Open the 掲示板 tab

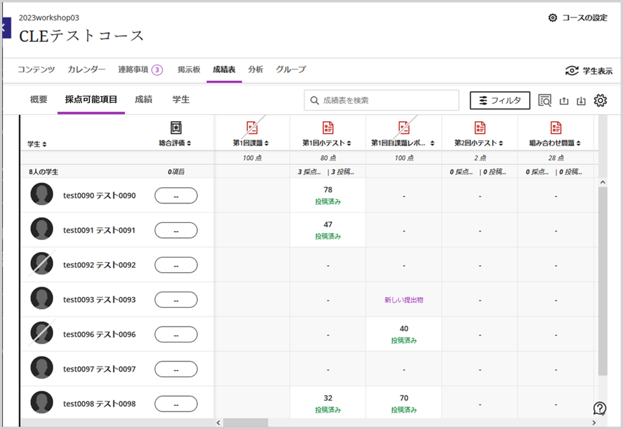pyautogui.click(x=189, y=70)
